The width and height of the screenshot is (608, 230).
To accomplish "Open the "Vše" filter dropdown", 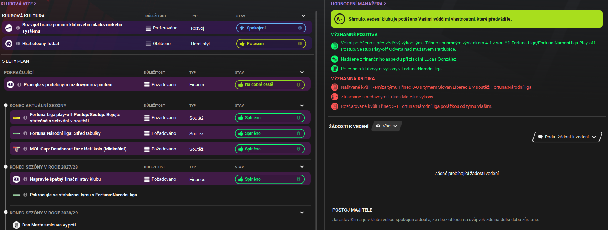I will [x=387, y=126].
